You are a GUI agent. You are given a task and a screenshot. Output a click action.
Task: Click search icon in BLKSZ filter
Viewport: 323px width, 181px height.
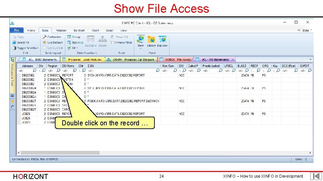pyautogui.click(x=247, y=70)
